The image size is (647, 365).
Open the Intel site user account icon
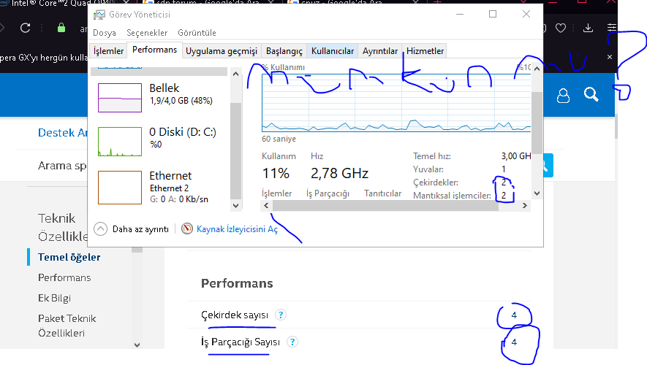[563, 95]
